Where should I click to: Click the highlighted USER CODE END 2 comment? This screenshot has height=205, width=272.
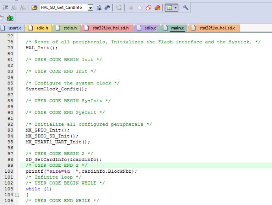[56, 166]
